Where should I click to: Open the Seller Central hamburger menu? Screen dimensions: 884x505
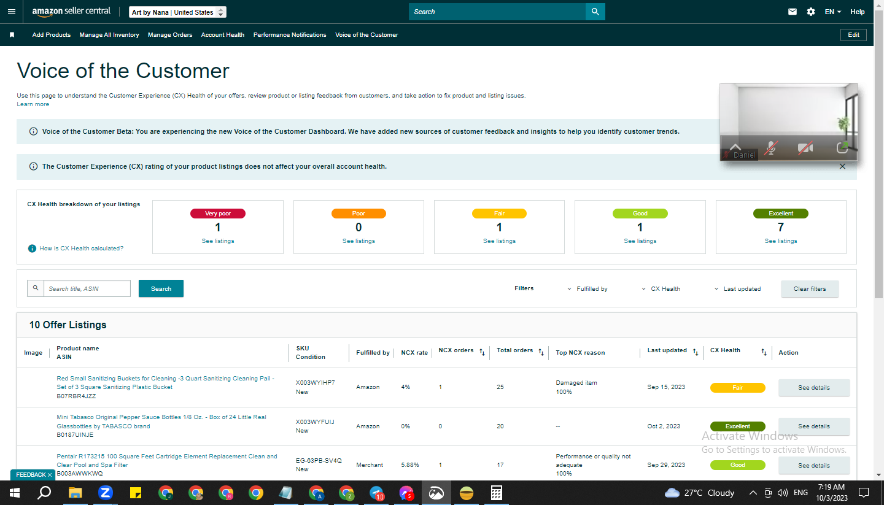(x=12, y=12)
